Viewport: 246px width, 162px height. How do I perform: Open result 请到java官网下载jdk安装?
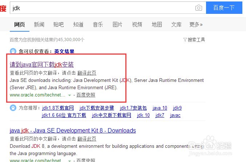coord(42,64)
